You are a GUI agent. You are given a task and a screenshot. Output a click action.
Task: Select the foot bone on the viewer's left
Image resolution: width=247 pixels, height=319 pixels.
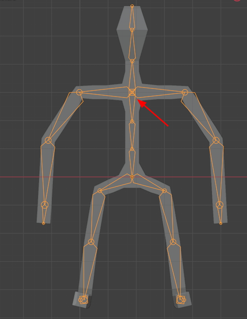coord(83,300)
